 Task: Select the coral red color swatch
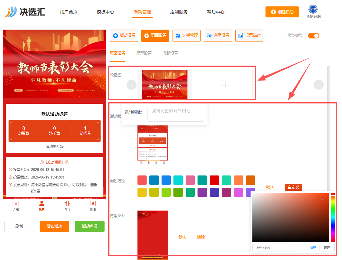click(x=142, y=180)
